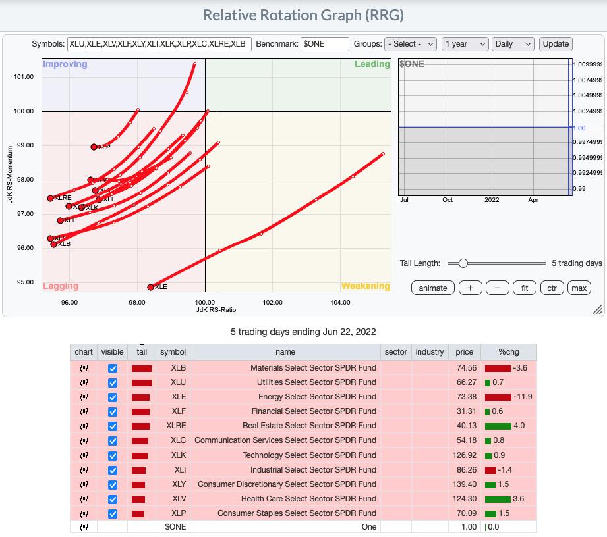Open chart icon for XLRE row
Viewport: 607px width, 537px height.
pyautogui.click(x=84, y=426)
